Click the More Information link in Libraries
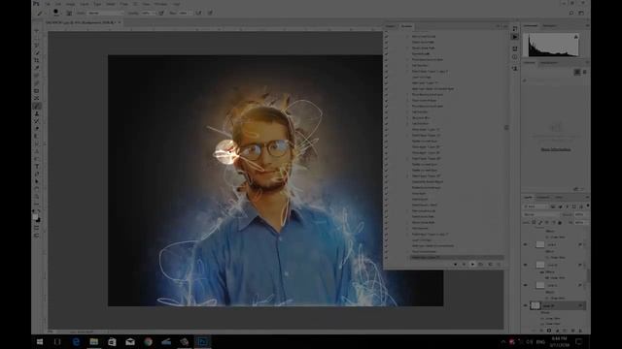The height and width of the screenshot is (349, 622). [x=556, y=149]
